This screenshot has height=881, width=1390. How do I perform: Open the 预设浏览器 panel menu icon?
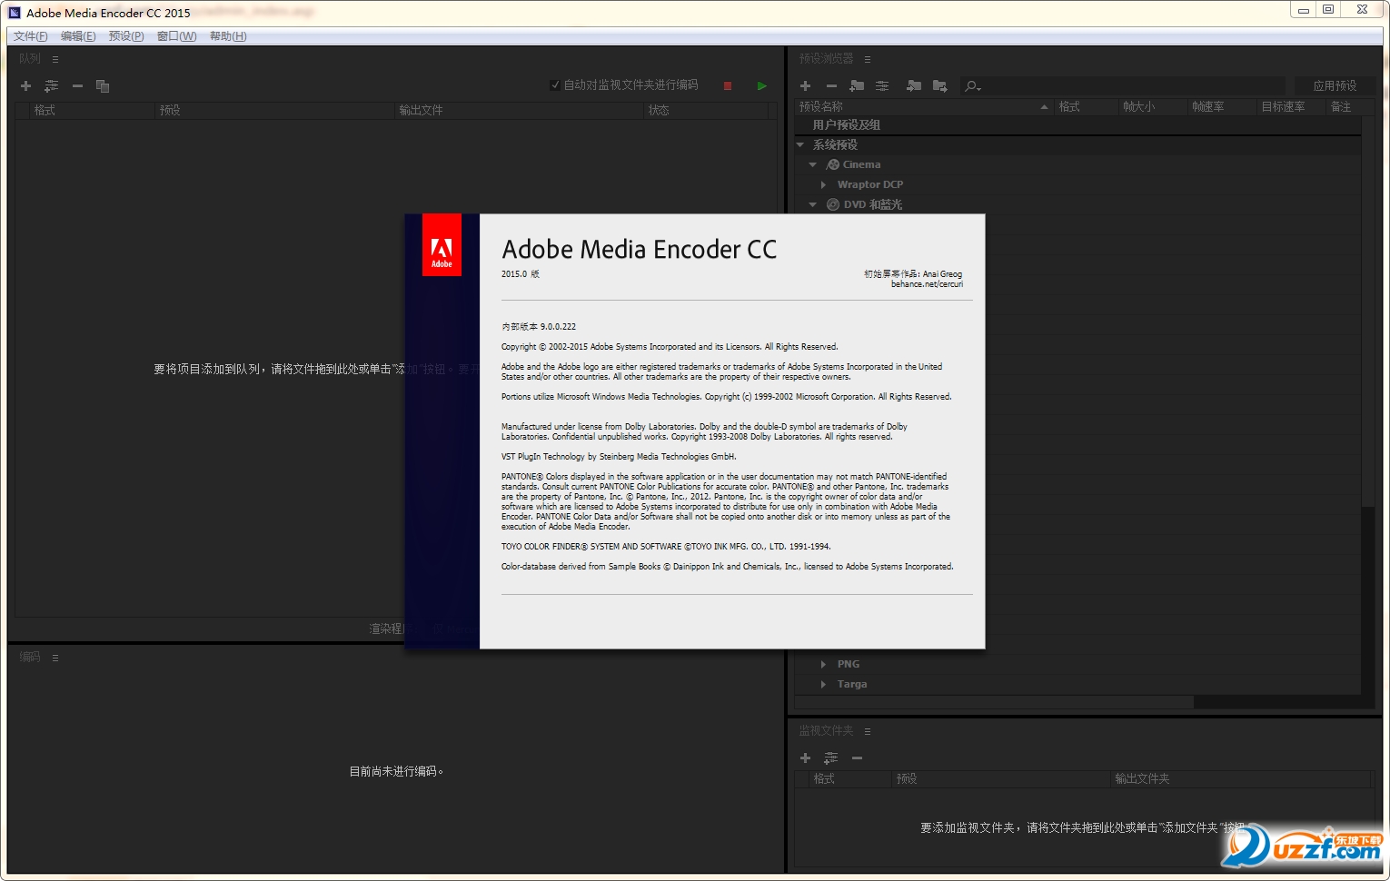pyautogui.click(x=868, y=59)
